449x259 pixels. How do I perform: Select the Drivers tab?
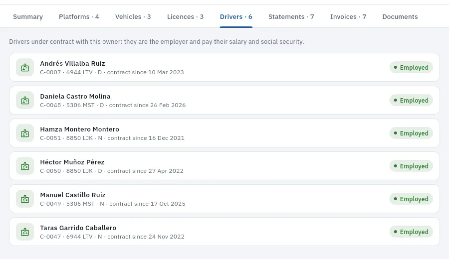point(236,17)
